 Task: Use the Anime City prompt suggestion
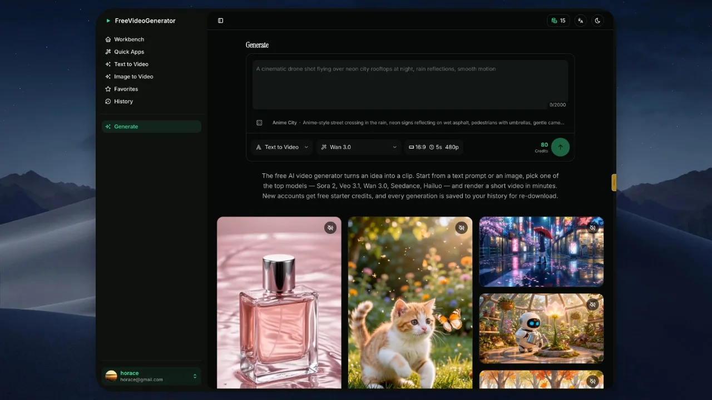coord(418,123)
